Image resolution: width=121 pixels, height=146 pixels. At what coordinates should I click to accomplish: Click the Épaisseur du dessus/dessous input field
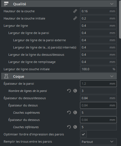click(98, 98)
